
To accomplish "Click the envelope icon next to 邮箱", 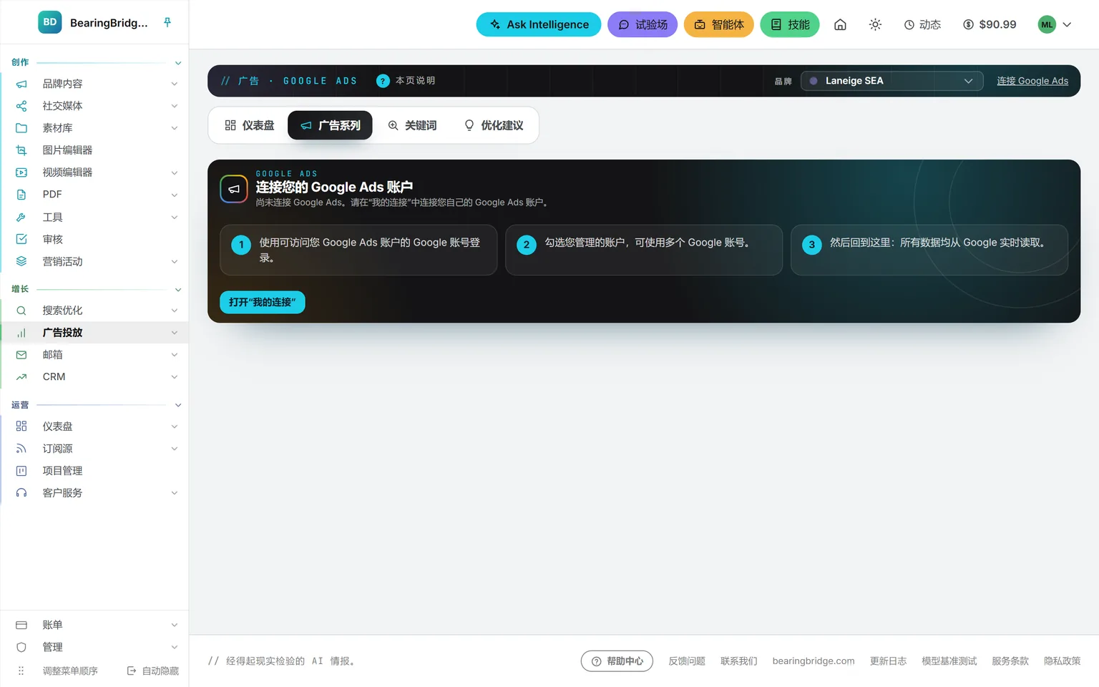I will point(21,355).
